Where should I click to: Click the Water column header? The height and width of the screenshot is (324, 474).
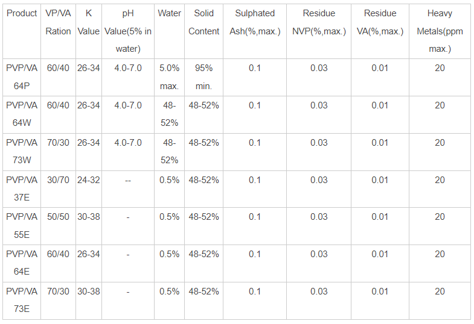pos(169,13)
